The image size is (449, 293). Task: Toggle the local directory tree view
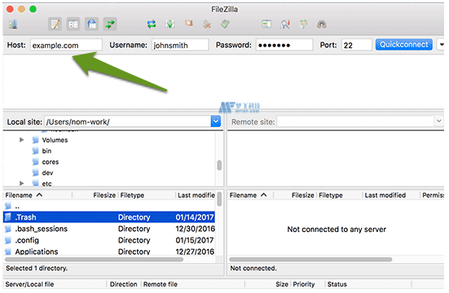(x=73, y=24)
